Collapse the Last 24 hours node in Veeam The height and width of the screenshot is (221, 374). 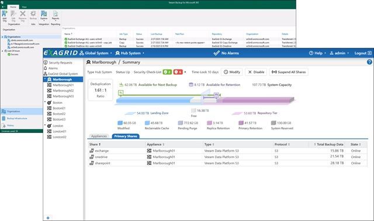tap(2, 51)
